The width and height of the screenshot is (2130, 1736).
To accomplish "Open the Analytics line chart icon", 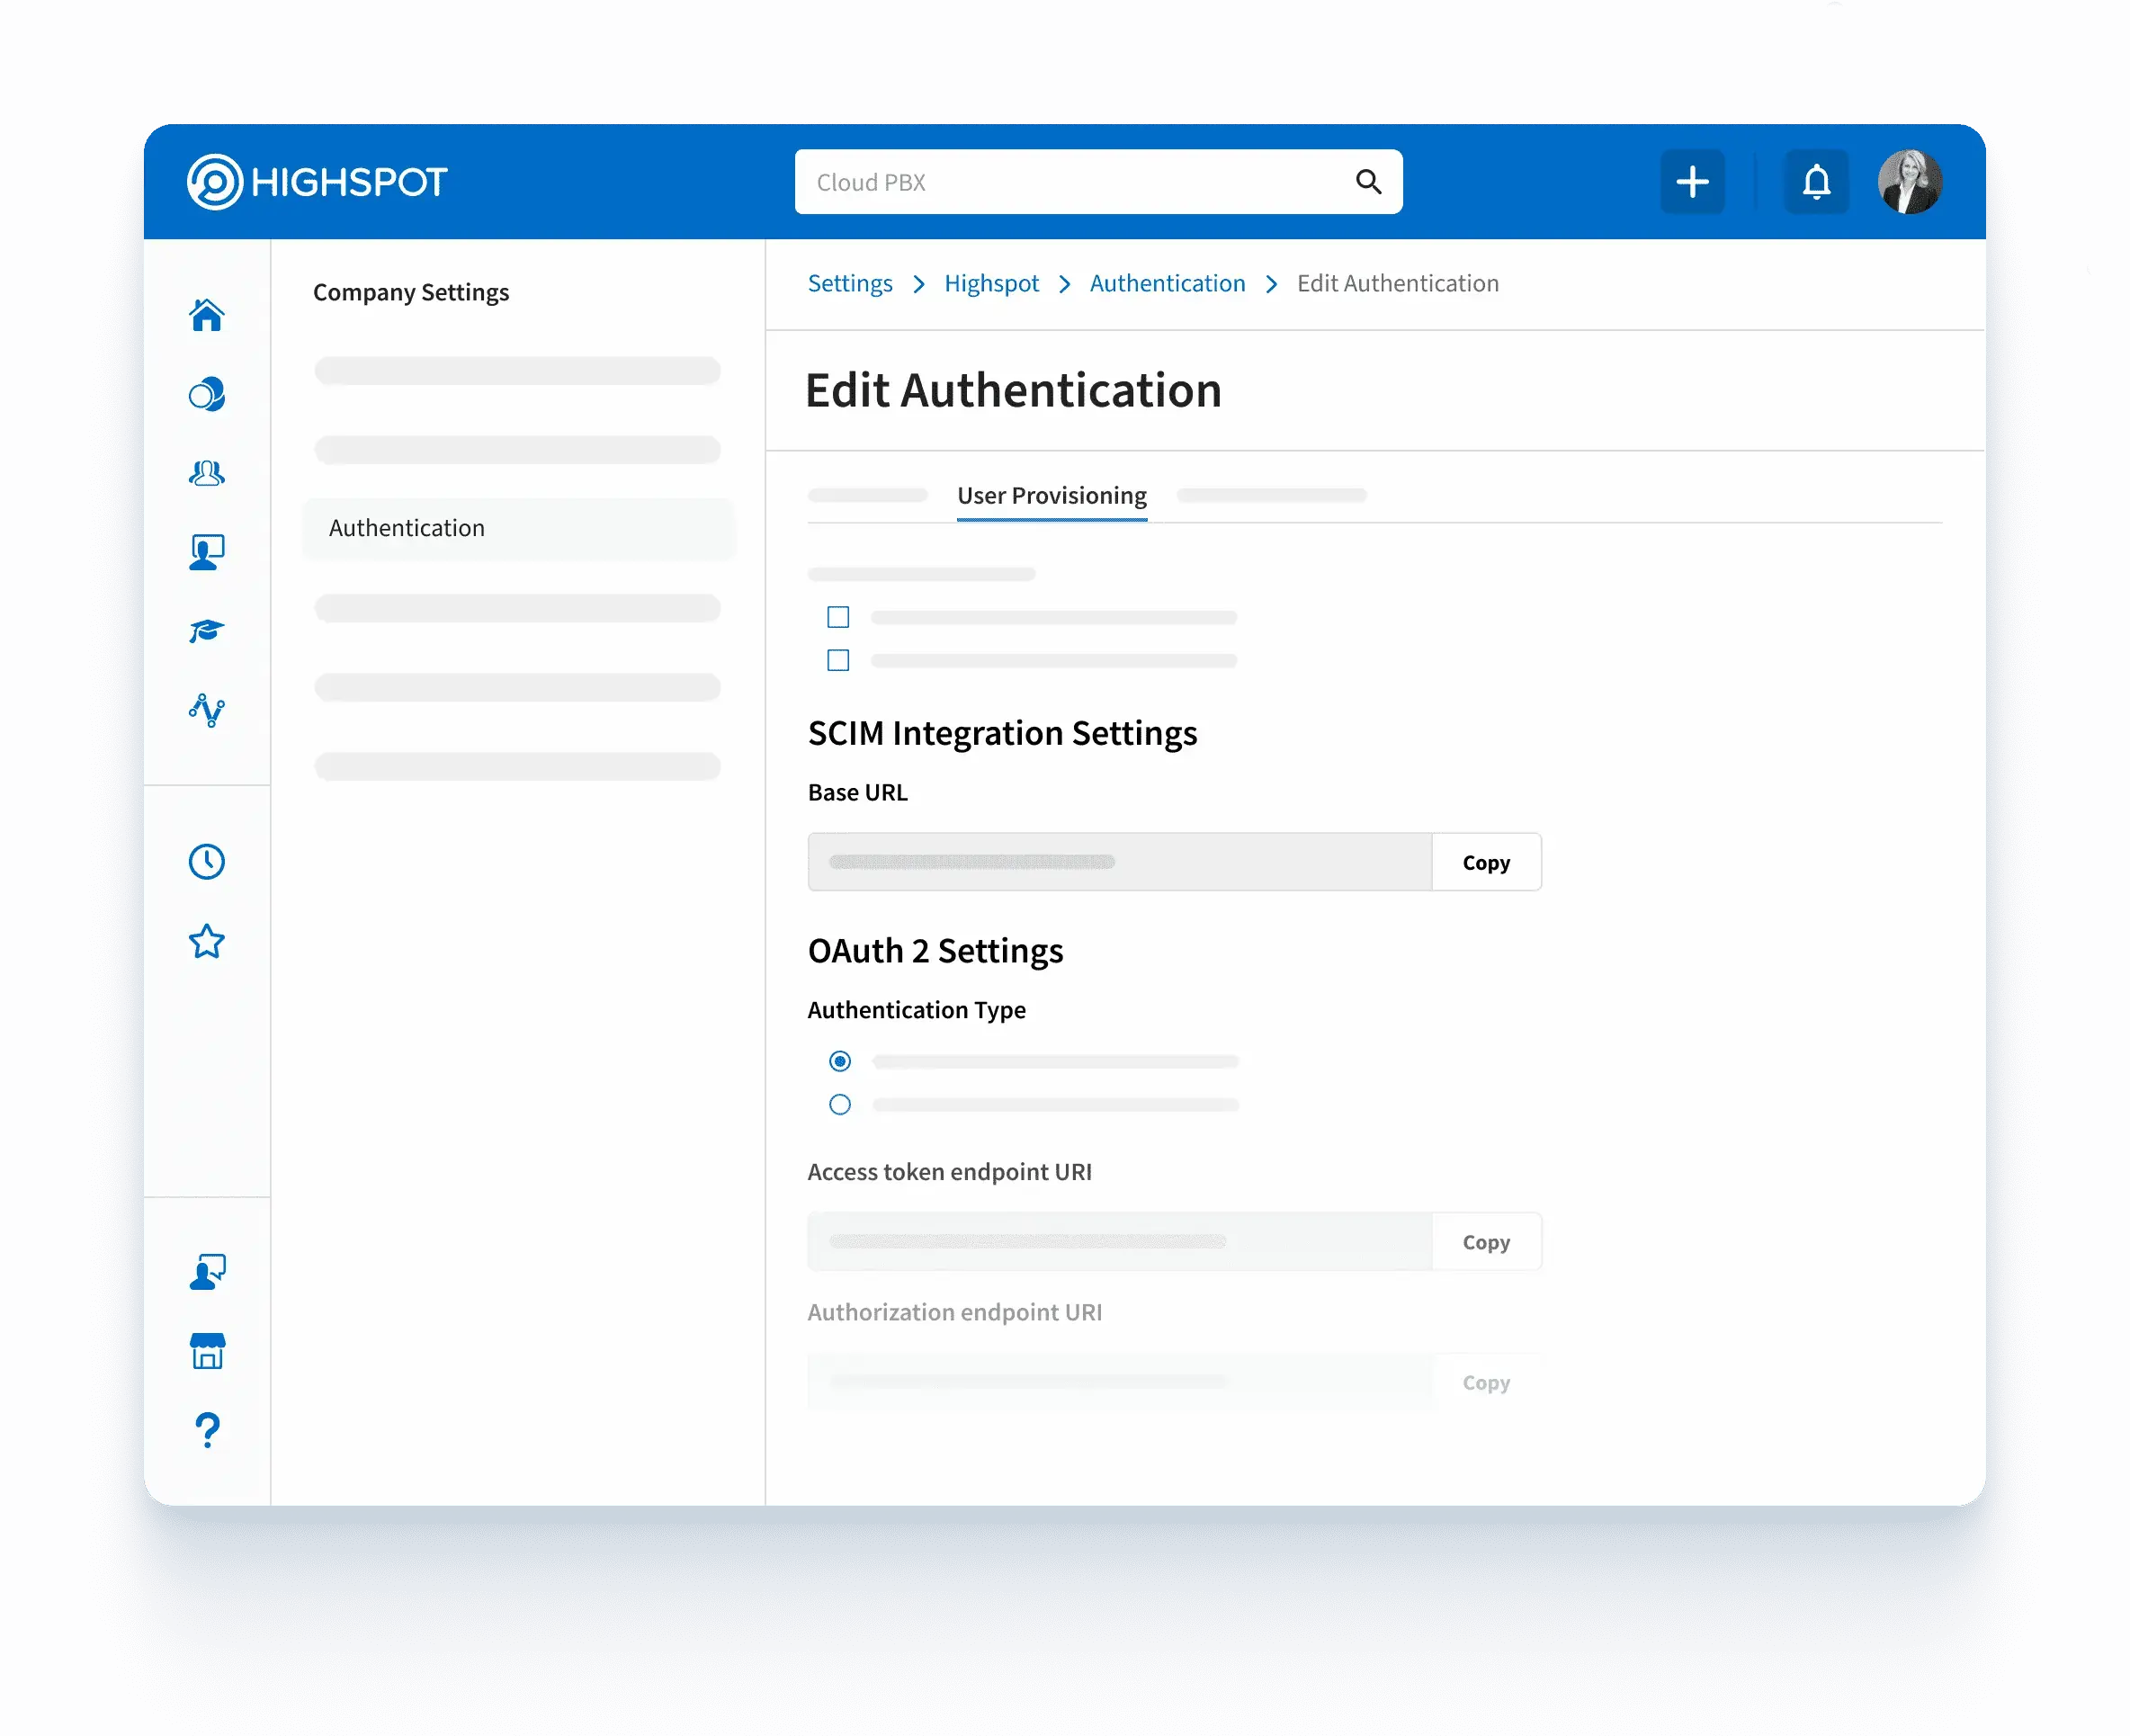I will tap(207, 710).
